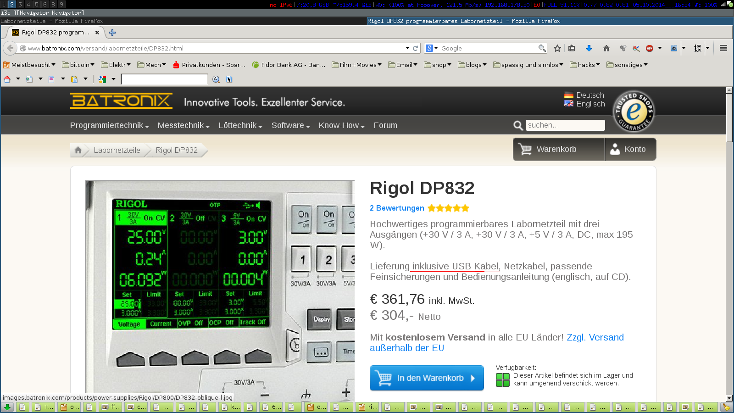Viewport: 734px width, 413px height.
Task: Open the search engine selector dropdown
Action: tap(432, 48)
